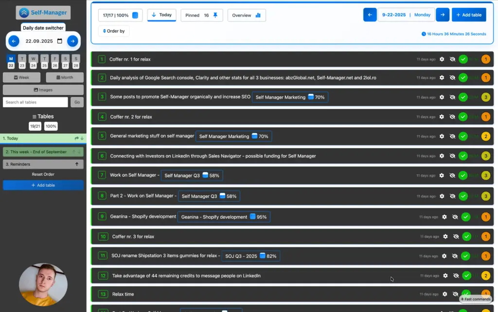
Task: Hide the 'Relax time' task via the eye toggle
Action: 456,294
